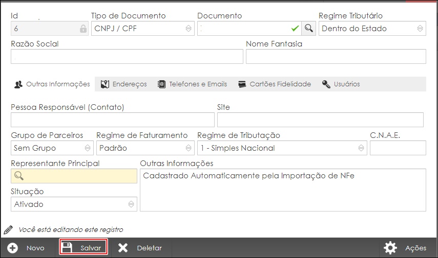Click the key icon of Usuários tab
Viewport: 438px width, 258px height.
click(326, 84)
